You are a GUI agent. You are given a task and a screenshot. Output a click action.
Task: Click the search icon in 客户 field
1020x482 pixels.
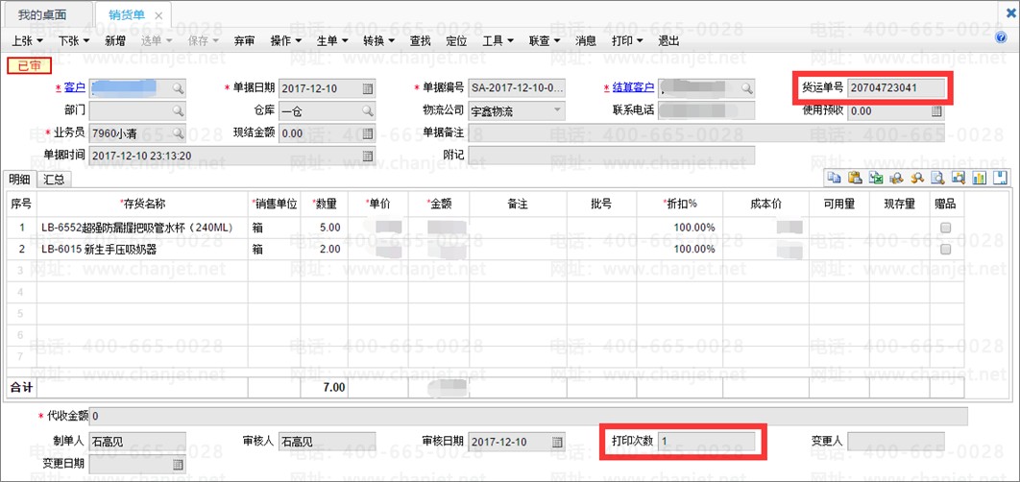pyautogui.click(x=178, y=88)
